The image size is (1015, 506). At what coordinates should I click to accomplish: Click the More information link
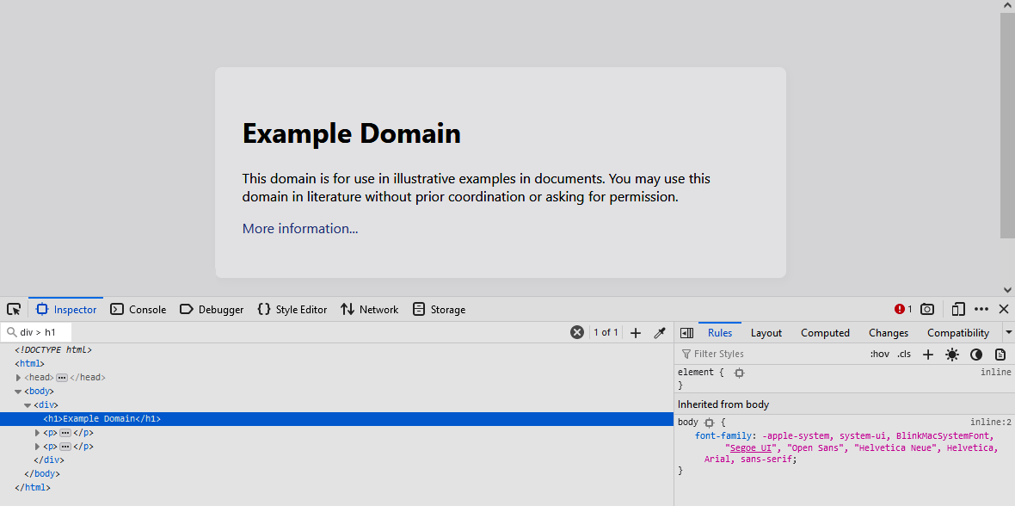tap(299, 228)
